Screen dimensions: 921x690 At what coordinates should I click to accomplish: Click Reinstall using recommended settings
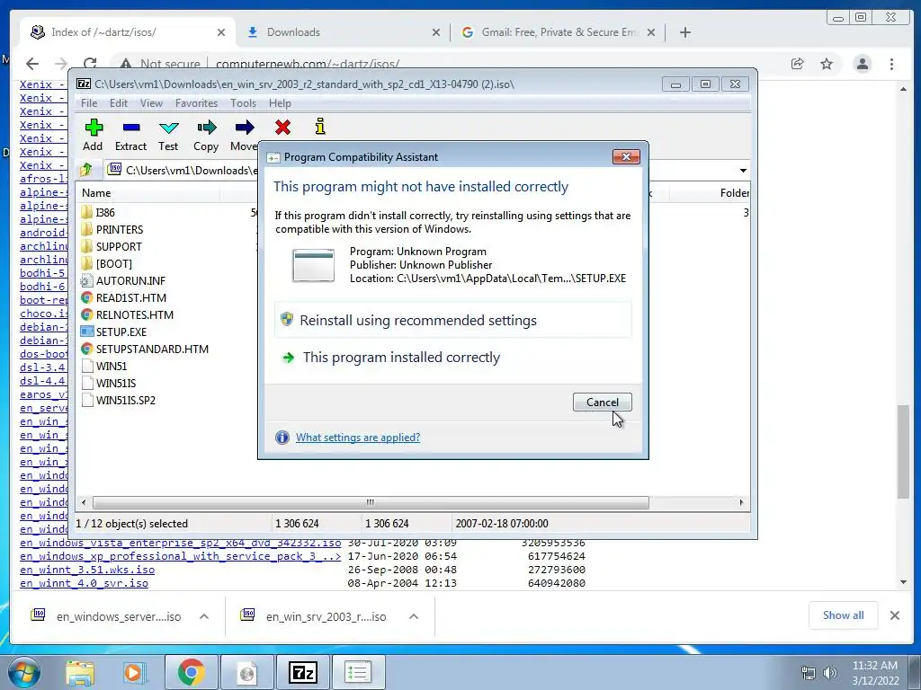453,320
